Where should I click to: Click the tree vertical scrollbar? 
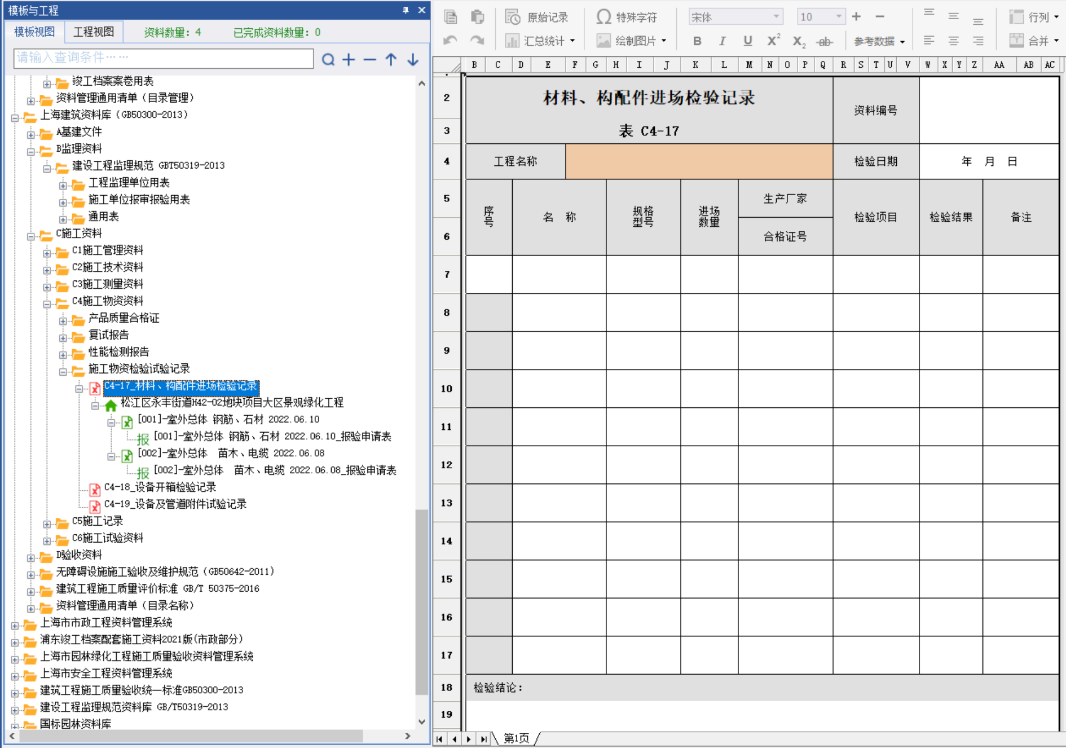(421, 602)
